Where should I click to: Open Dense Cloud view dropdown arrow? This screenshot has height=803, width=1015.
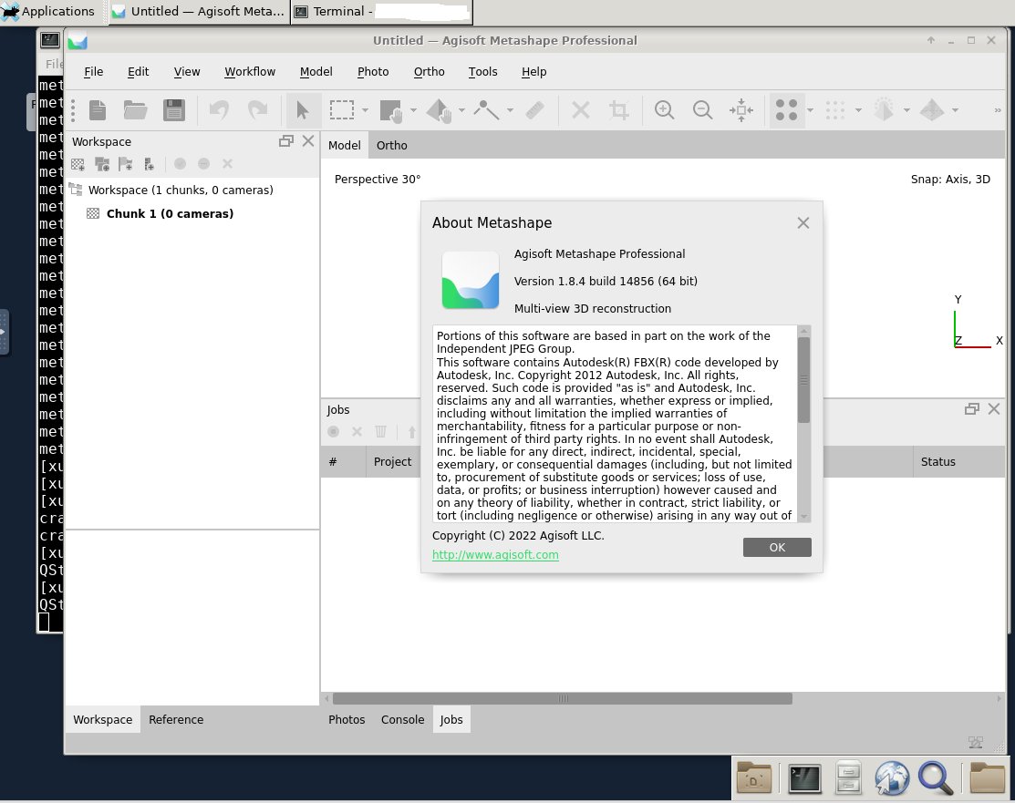[858, 110]
